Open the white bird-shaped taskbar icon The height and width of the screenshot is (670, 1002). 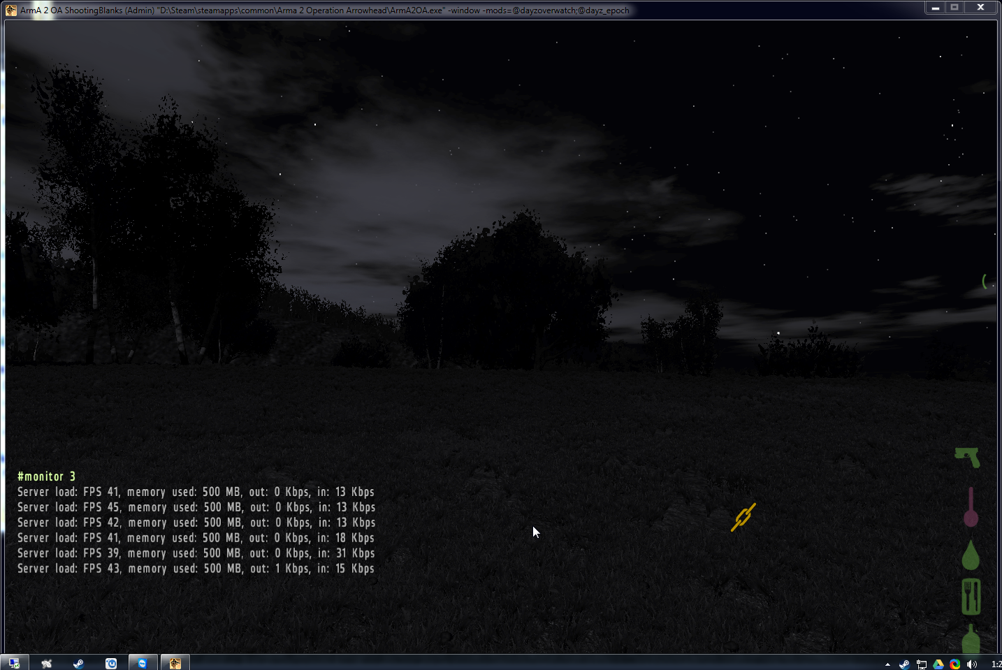tap(47, 663)
